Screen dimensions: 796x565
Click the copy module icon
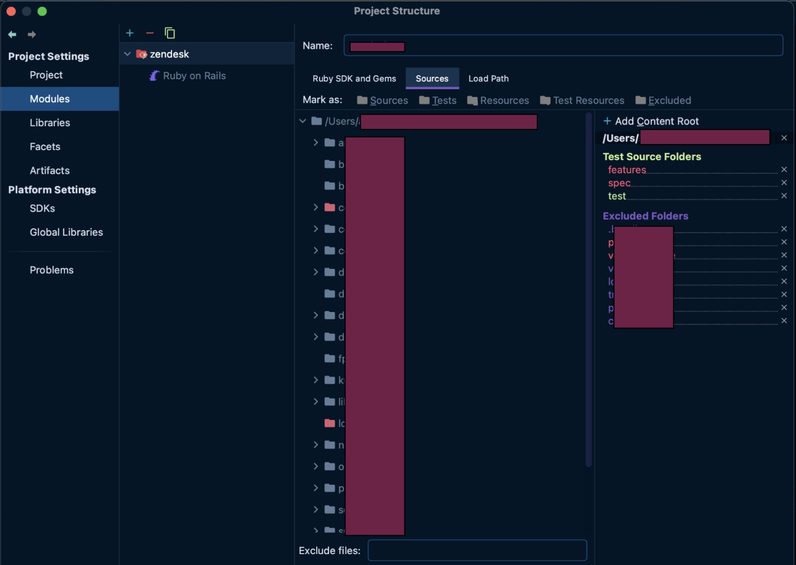tap(170, 33)
